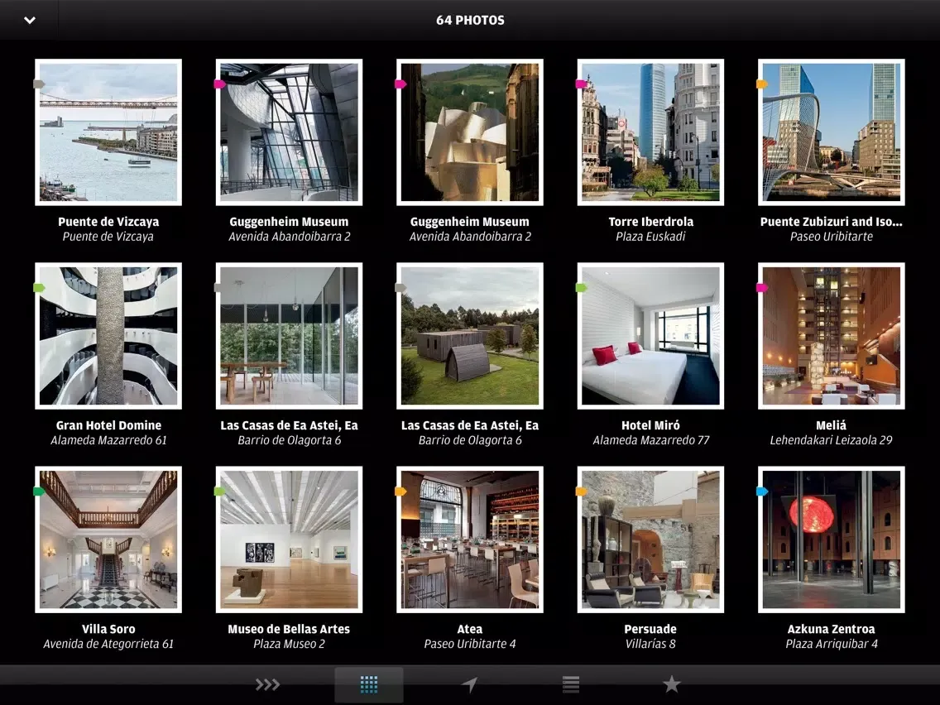Click the 'Plaza Euskadi' address text
Screen dimensions: 940x705
pyautogui.click(x=650, y=237)
